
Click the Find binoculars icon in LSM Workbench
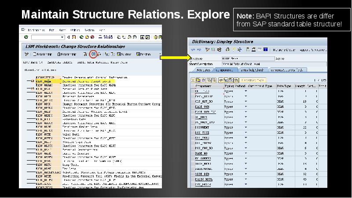(x=106, y=37)
